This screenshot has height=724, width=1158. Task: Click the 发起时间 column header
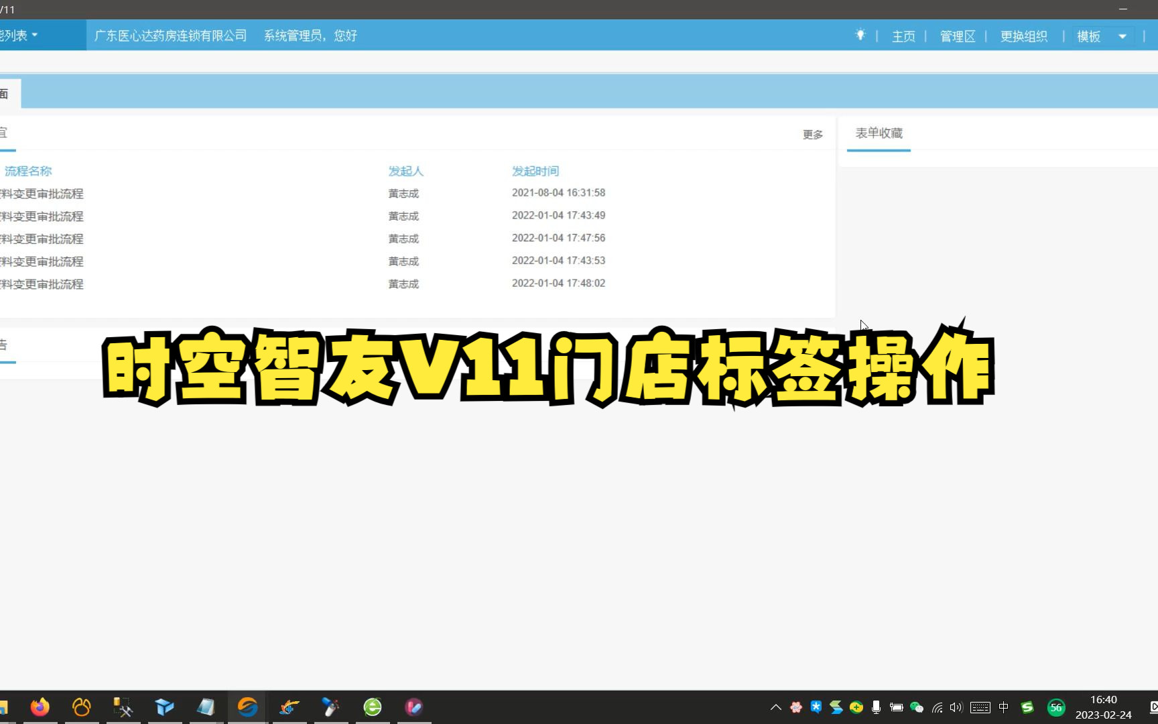(535, 171)
